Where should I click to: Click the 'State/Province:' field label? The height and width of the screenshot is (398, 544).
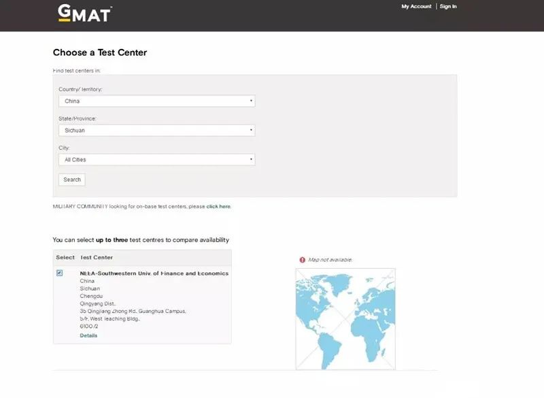[78, 118]
